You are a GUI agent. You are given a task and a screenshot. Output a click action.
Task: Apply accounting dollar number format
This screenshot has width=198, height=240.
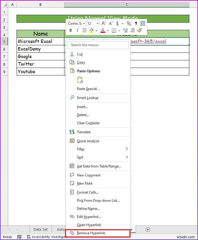click(117, 24)
